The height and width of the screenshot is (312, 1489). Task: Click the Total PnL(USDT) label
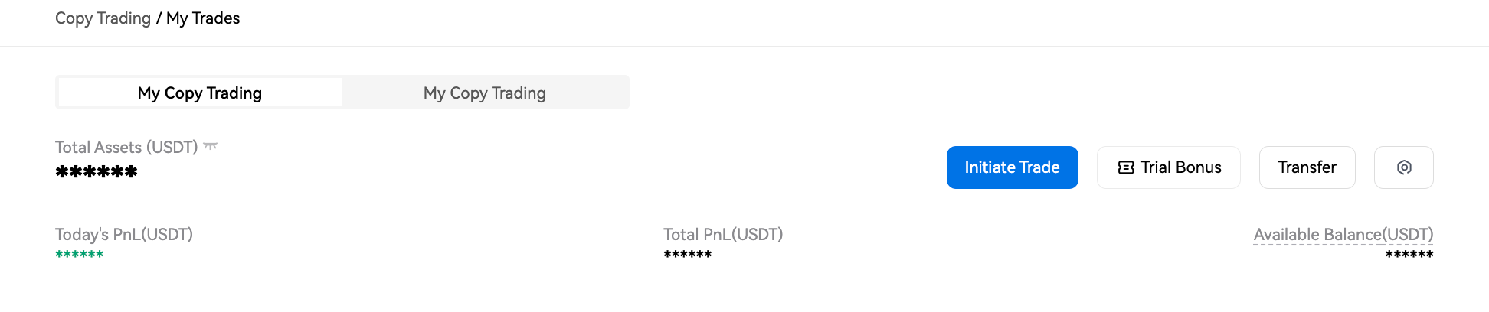723,234
